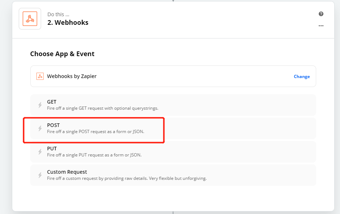
Task: Click the large Webhooks step icon
Action: point(30,19)
